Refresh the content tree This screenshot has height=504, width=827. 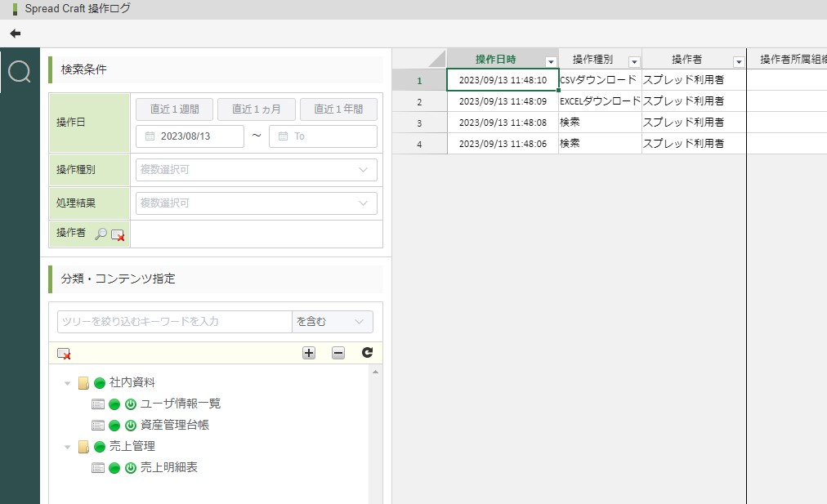(367, 353)
